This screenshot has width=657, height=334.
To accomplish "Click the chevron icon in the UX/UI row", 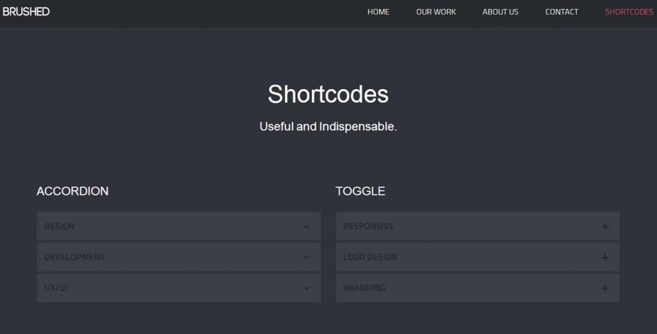I will [x=306, y=288].
